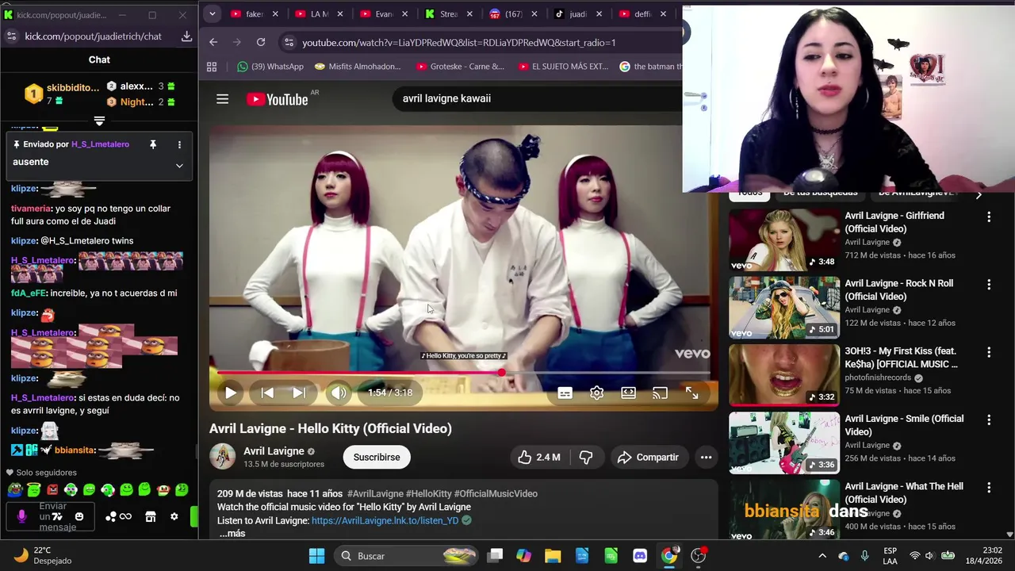Play the Hello Kitty video
Viewport: 1015px width, 571px height.
(x=230, y=393)
